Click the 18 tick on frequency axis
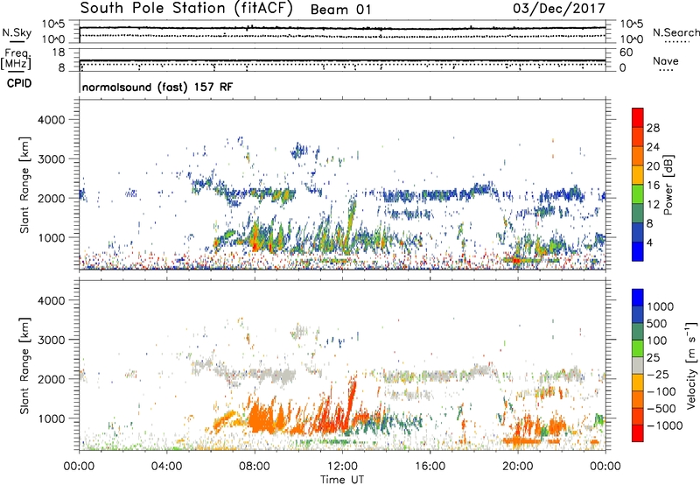The height and width of the screenshot is (485, 700). (x=58, y=53)
